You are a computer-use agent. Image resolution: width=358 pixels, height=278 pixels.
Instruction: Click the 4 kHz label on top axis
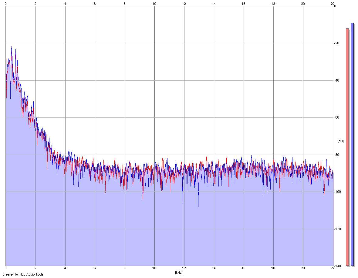pyautogui.click(x=65, y=4)
